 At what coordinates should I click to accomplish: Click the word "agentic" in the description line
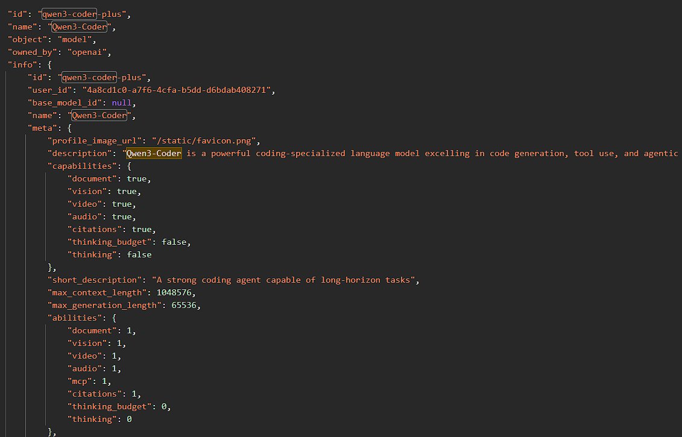[661, 154]
